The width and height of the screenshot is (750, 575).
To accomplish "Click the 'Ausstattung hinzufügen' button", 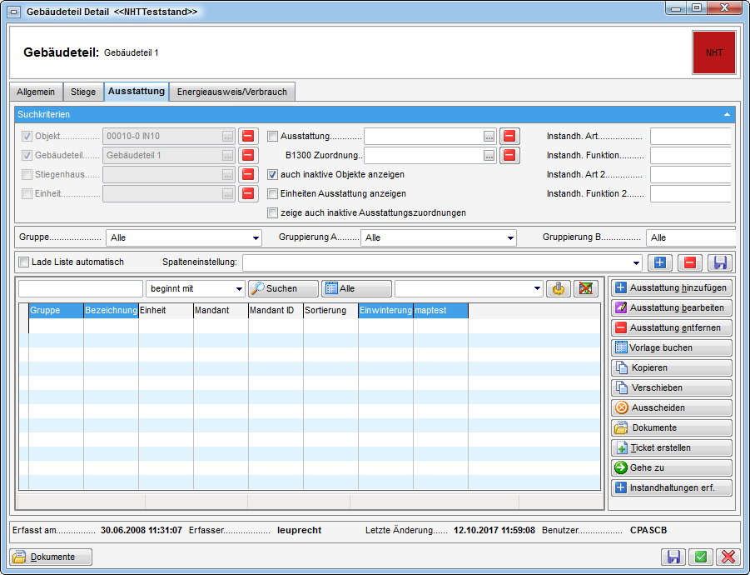I will tap(671, 287).
